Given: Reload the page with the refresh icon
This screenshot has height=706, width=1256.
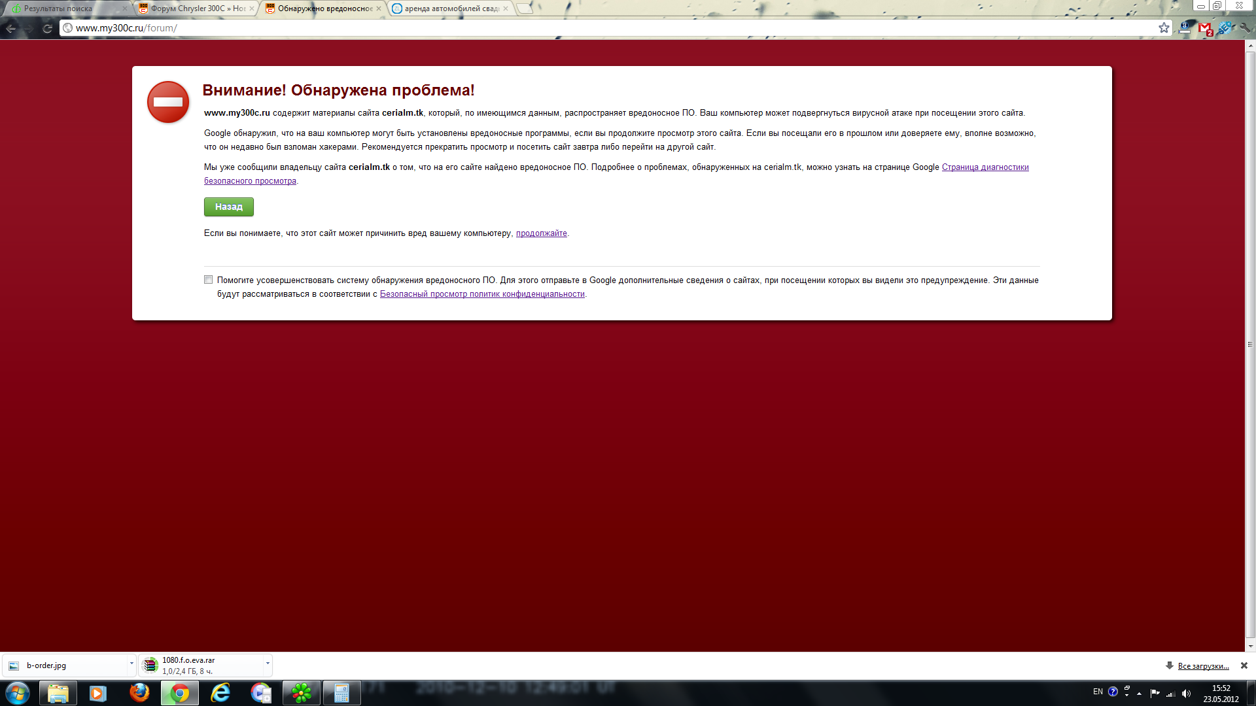Looking at the screenshot, I should (47, 28).
